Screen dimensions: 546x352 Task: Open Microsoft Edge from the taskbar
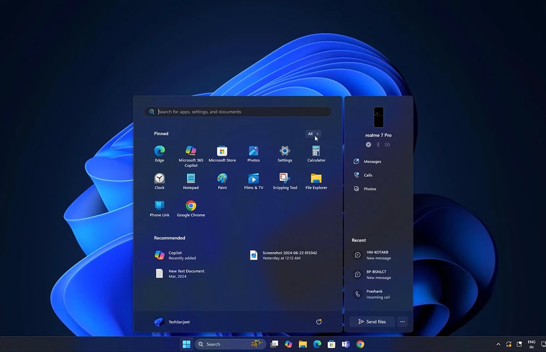pos(317,344)
